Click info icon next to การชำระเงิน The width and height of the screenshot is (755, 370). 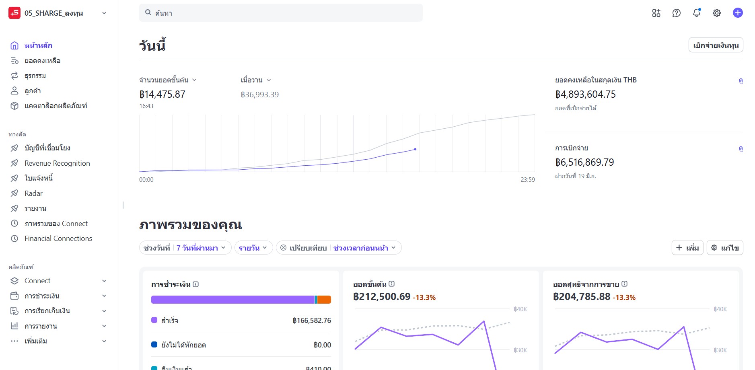(196, 284)
